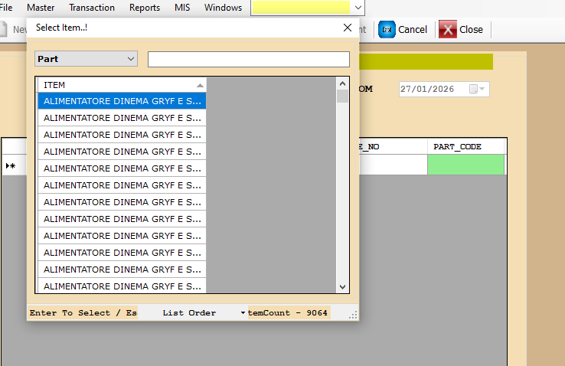Open the Reports menu
565x366 pixels.
[x=145, y=8]
